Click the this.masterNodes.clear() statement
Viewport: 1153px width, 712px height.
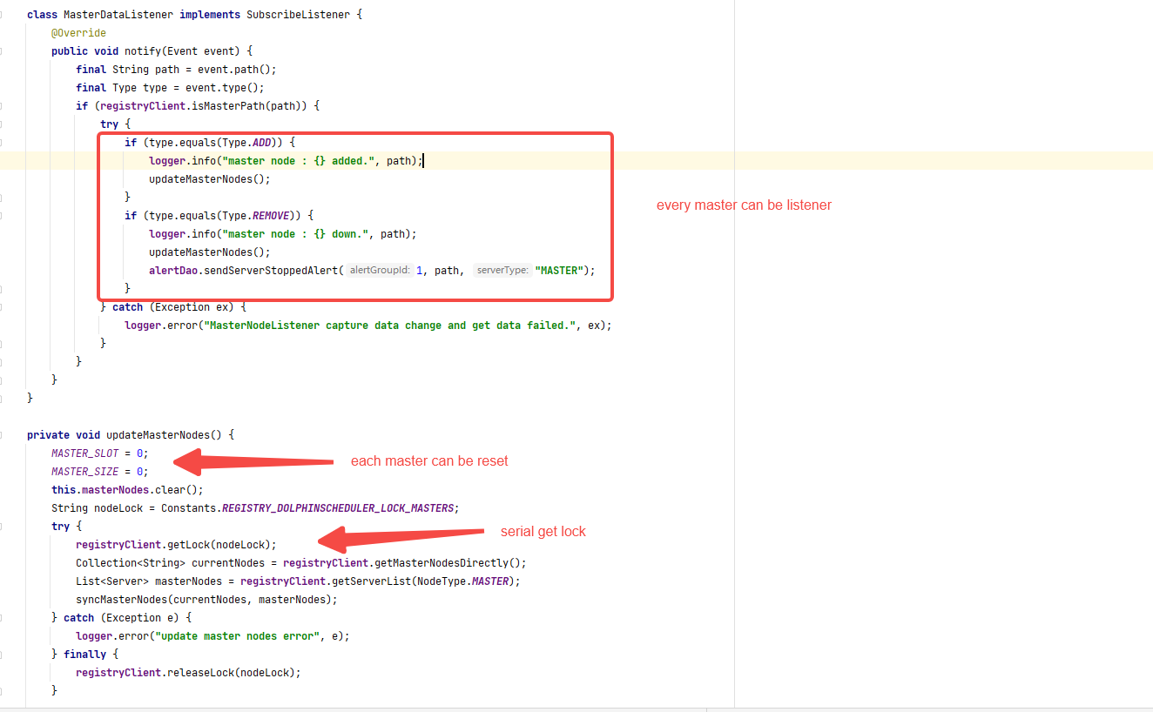pos(127,490)
